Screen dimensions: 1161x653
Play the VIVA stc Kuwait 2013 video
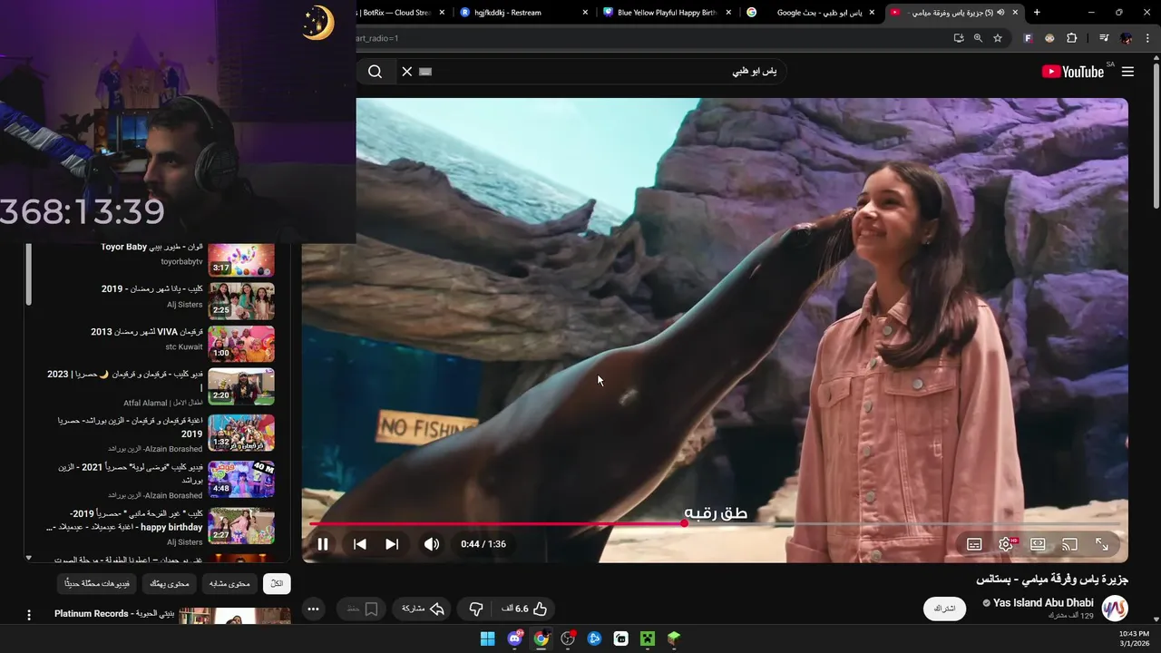click(241, 343)
